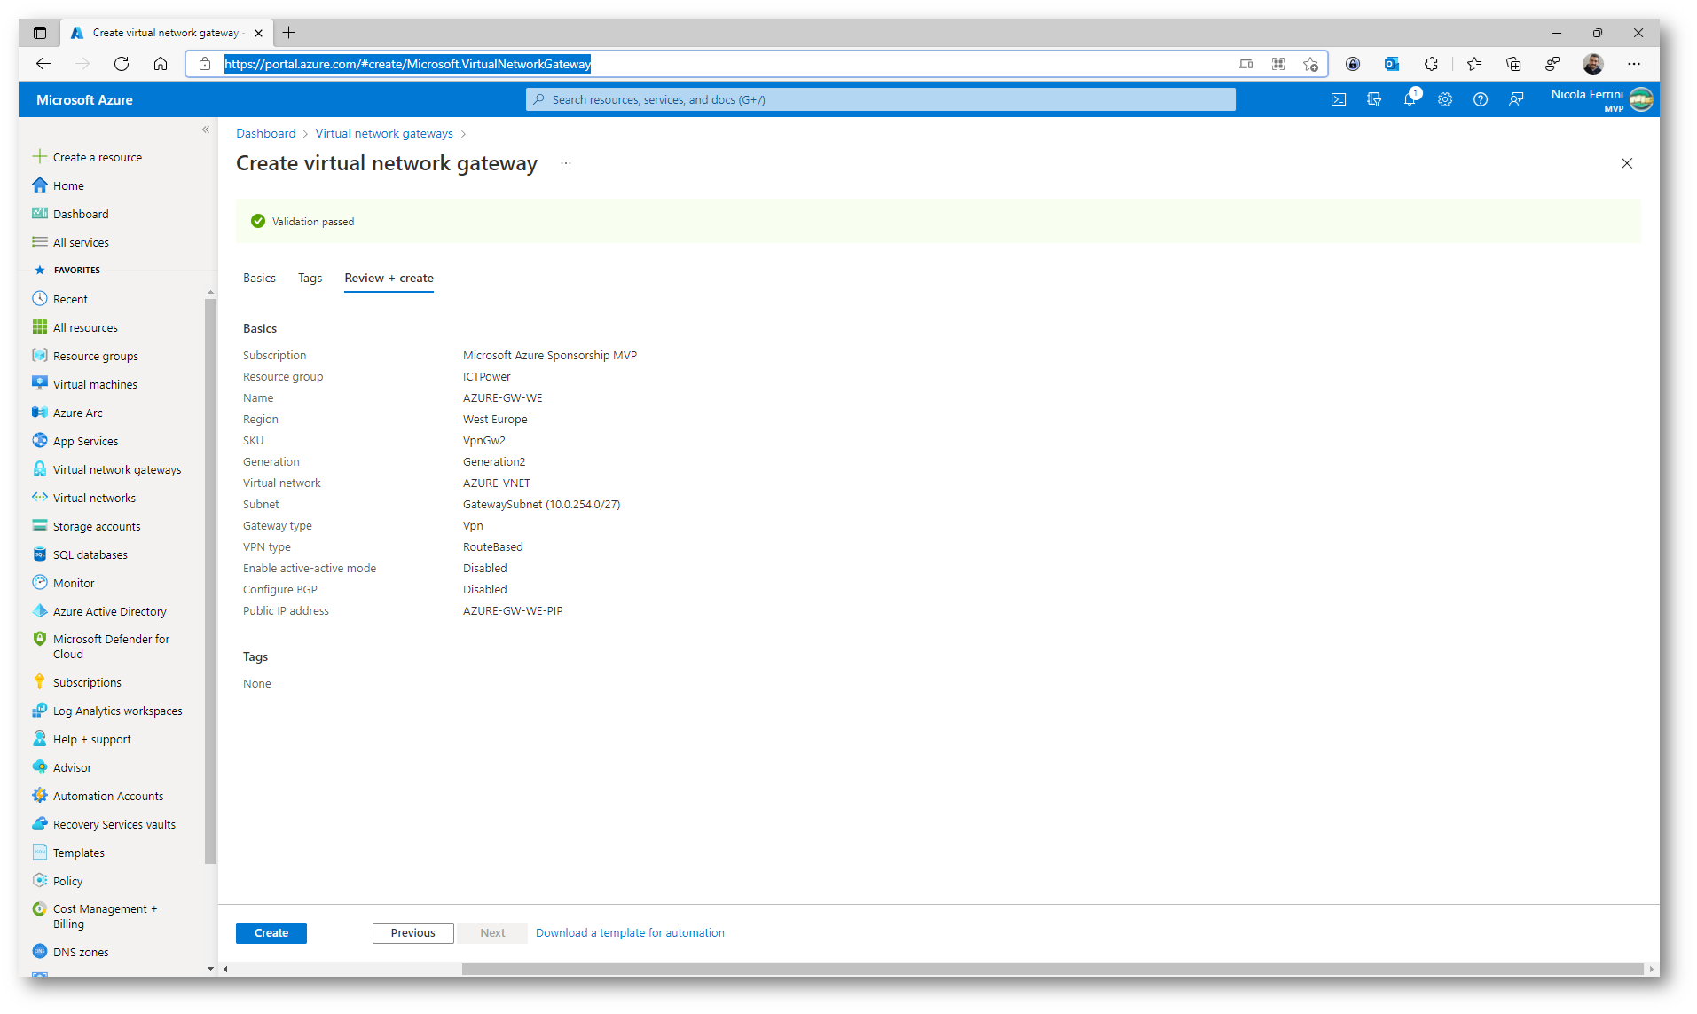Refresh the browser page
Image resolution: width=1697 pixels, height=1014 pixels.
tap(122, 64)
